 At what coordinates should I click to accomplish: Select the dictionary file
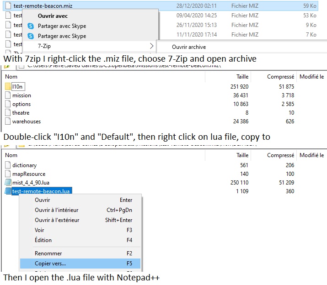(x=24, y=165)
